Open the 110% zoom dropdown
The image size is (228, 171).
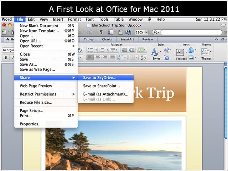click(146, 32)
